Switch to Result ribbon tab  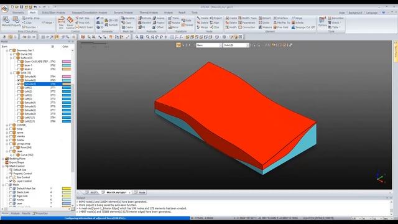point(182,12)
